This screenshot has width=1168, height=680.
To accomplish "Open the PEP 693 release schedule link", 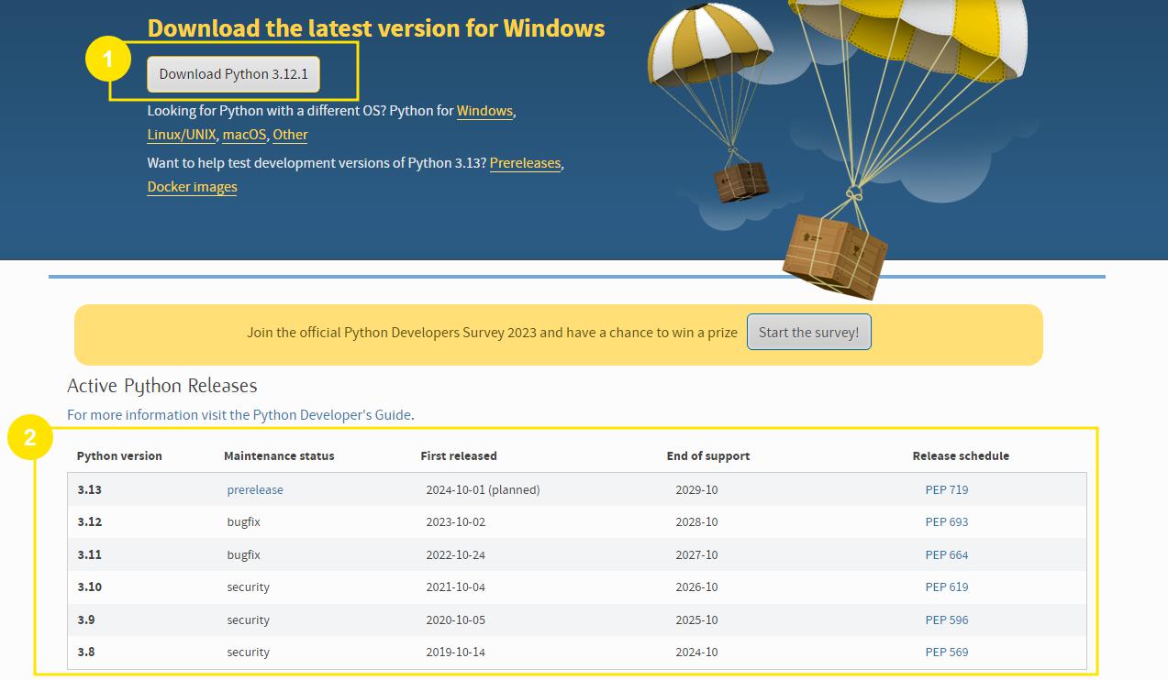I will point(947,522).
